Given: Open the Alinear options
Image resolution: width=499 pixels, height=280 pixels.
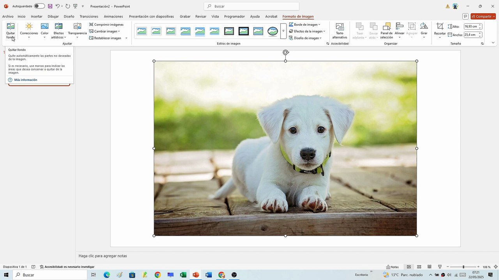Looking at the screenshot, I should click(x=400, y=31).
